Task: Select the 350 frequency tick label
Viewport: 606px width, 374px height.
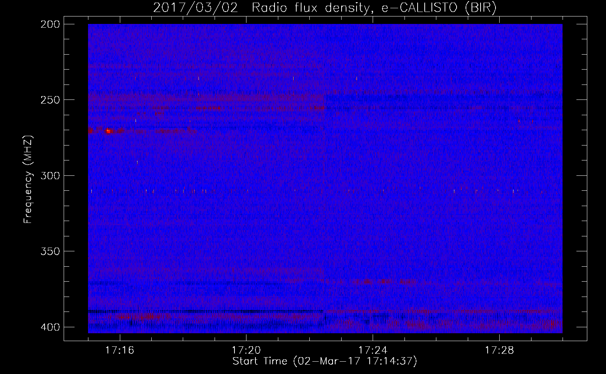Action: click(x=50, y=251)
